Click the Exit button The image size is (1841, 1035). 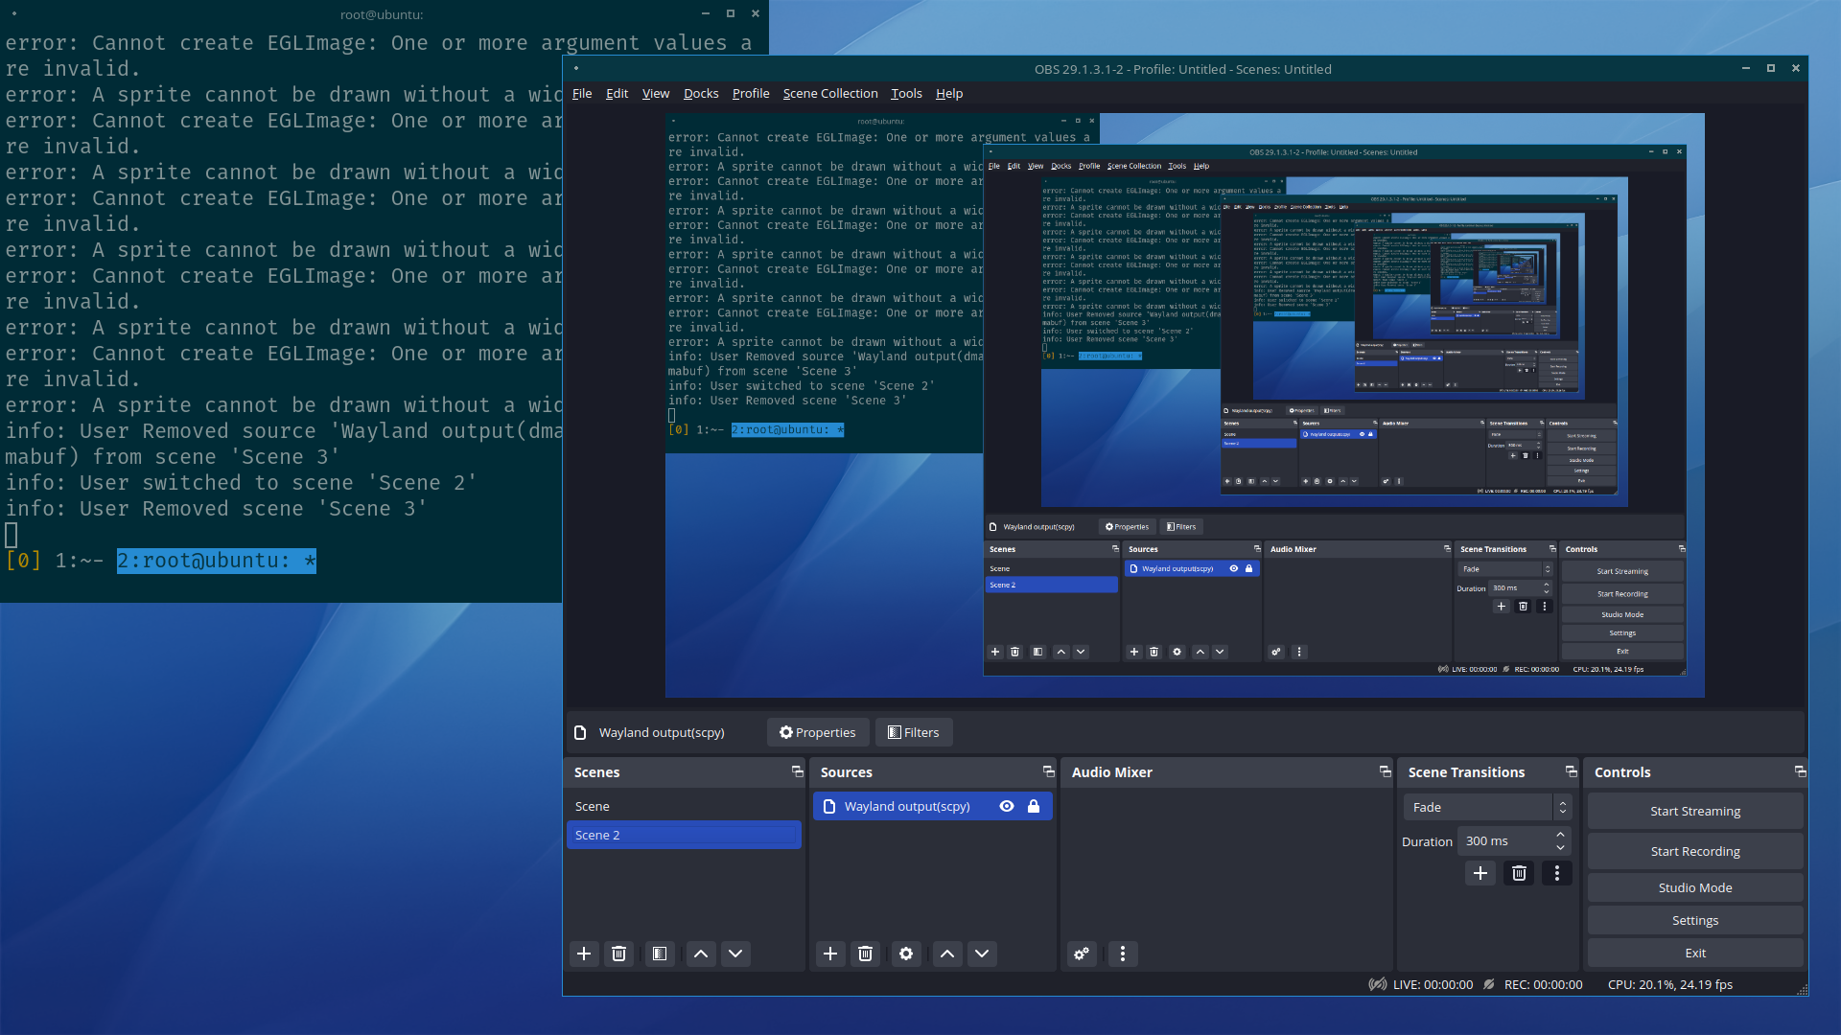click(1695, 953)
